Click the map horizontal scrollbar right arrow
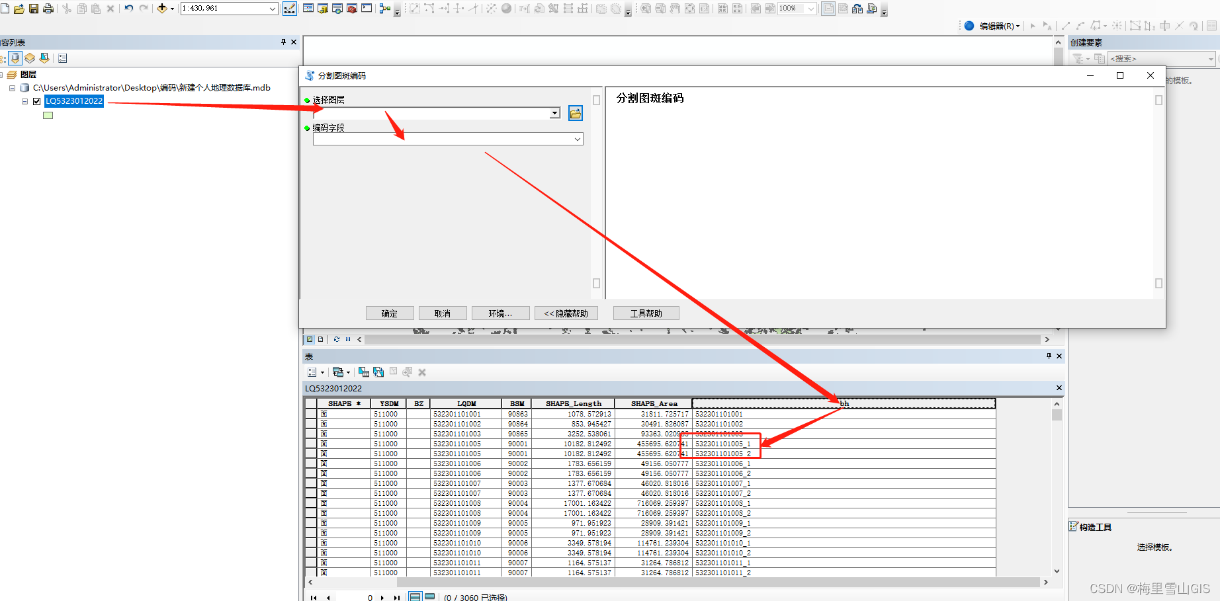Screen dimensions: 1220x601 [x=1047, y=339]
